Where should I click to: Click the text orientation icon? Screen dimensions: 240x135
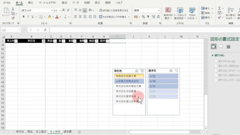pos(90,10)
